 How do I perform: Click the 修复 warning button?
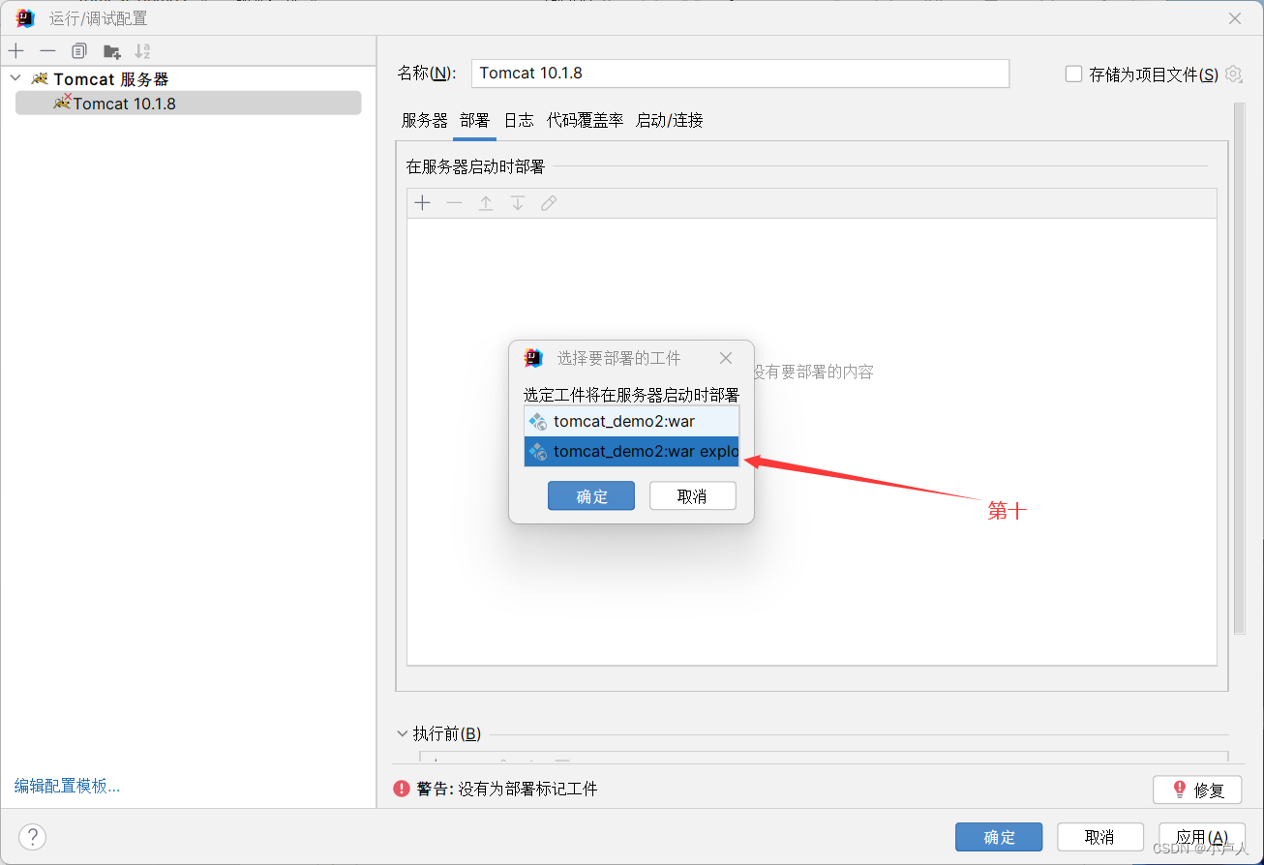coord(1197,790)
